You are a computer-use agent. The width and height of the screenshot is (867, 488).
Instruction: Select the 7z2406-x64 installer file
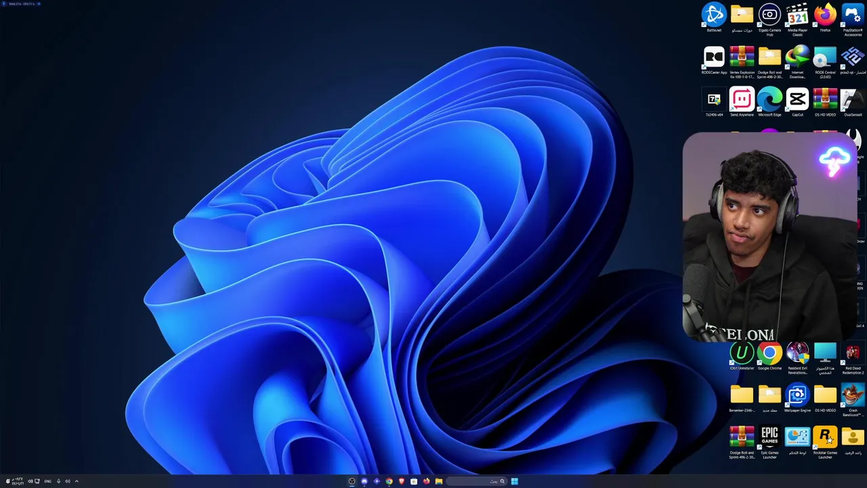click(x=714, y=102)
